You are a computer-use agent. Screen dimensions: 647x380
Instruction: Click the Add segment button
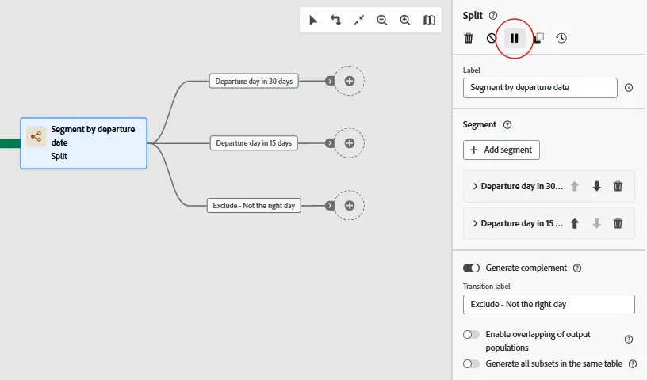(x=501, y=150)
